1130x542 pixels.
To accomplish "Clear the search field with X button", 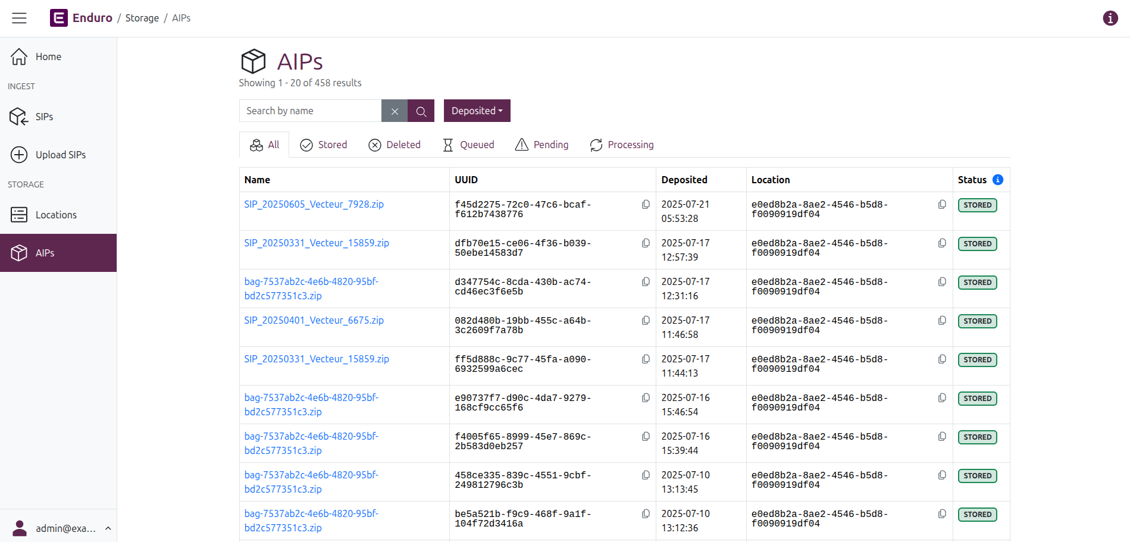I will coord(395,111).
